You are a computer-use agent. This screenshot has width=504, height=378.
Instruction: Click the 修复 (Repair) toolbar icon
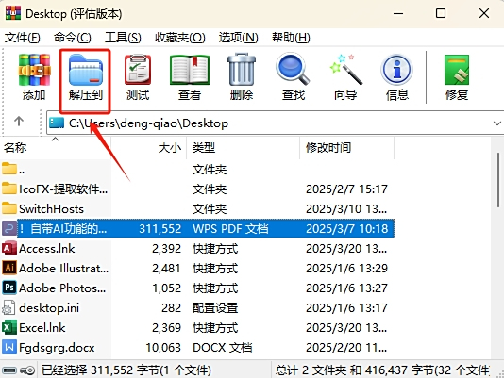point(457,70)
